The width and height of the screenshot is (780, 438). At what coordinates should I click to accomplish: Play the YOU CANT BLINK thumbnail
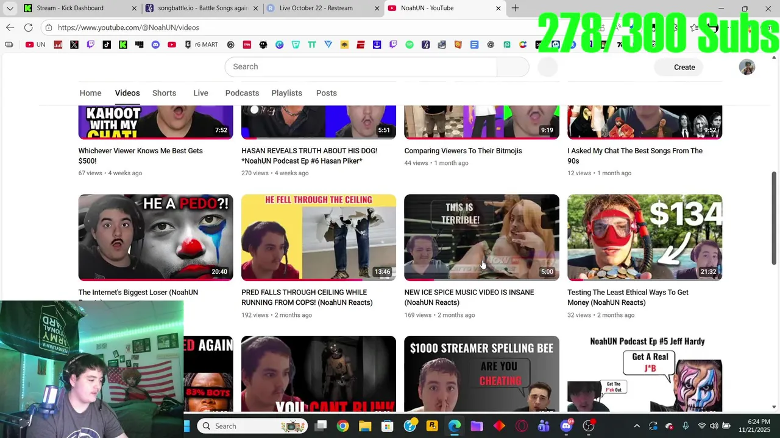(319, 374)
